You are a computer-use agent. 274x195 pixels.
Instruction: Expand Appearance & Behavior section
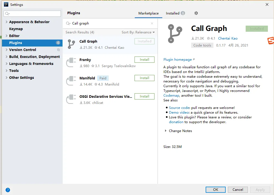[x=6, y=22]
